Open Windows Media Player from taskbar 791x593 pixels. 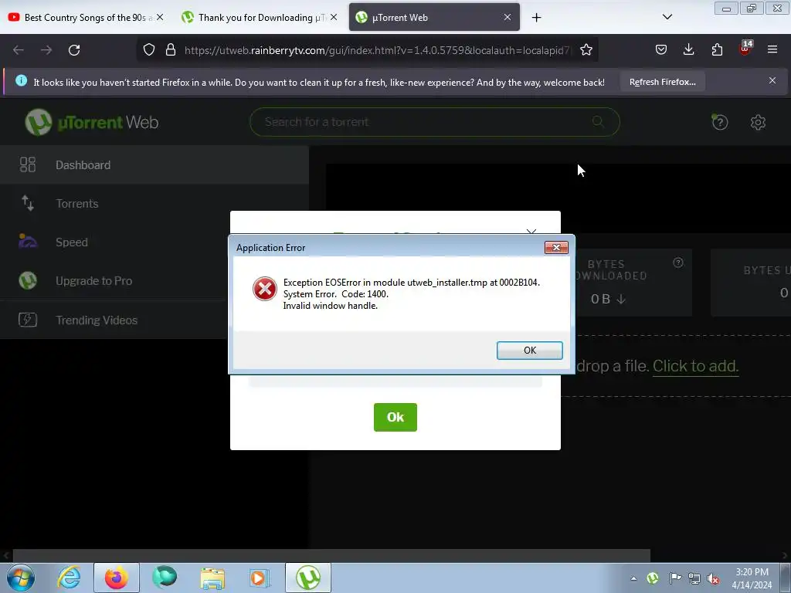point(260,578)
